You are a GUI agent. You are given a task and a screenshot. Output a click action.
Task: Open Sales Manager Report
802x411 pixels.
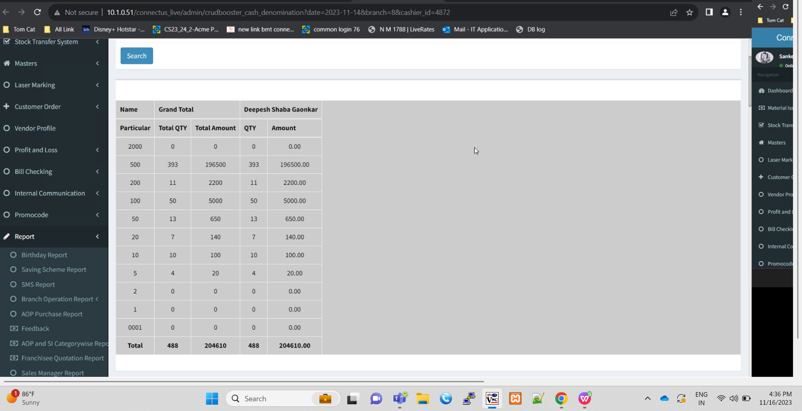53,373
